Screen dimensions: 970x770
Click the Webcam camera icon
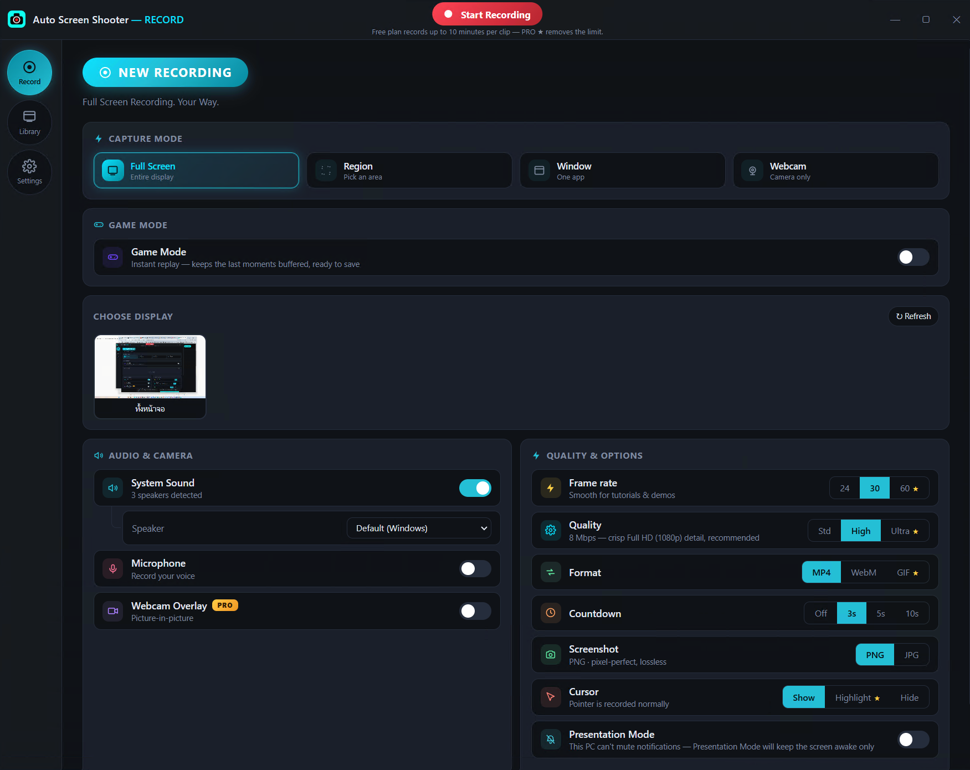[752, 171]
